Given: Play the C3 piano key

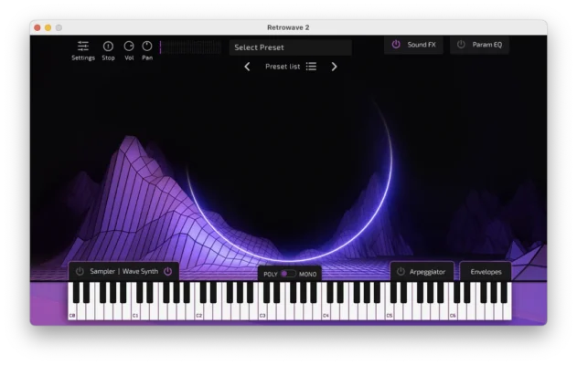Looking at the screenshot, I should [262, 311].
